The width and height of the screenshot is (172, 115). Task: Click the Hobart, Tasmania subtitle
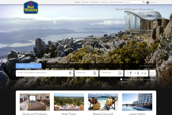[x=146, y=12]
